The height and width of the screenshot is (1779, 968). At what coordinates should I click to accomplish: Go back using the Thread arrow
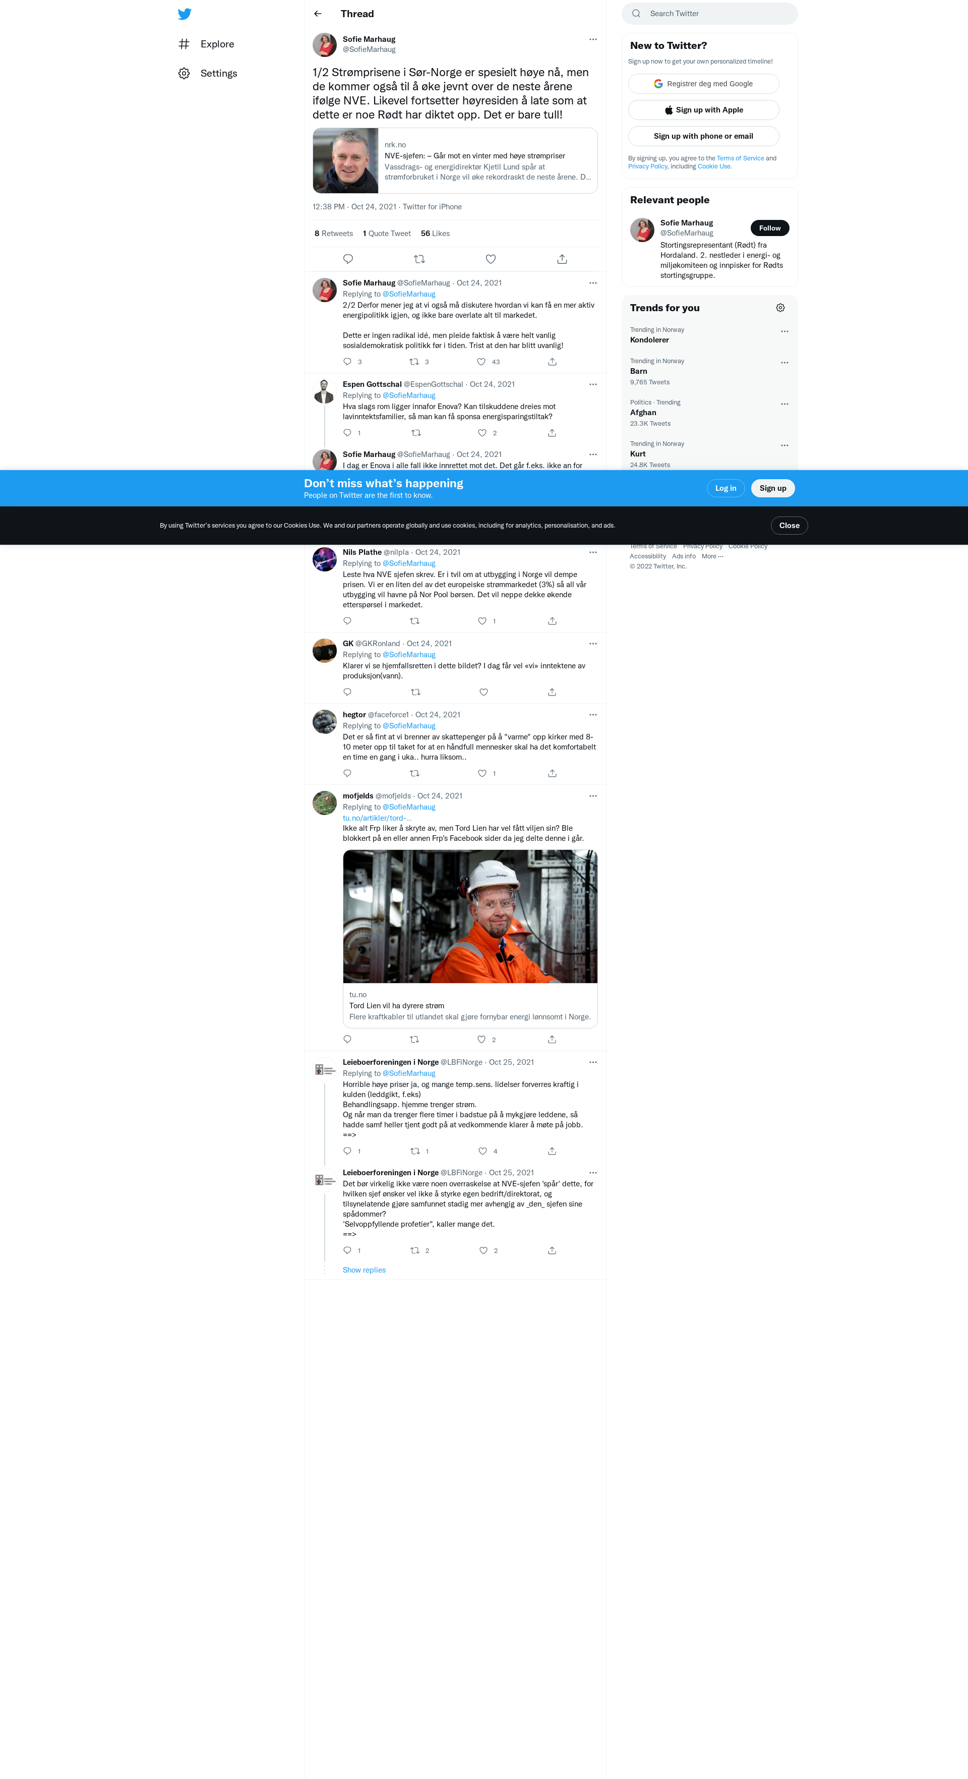tap(318, 14)
